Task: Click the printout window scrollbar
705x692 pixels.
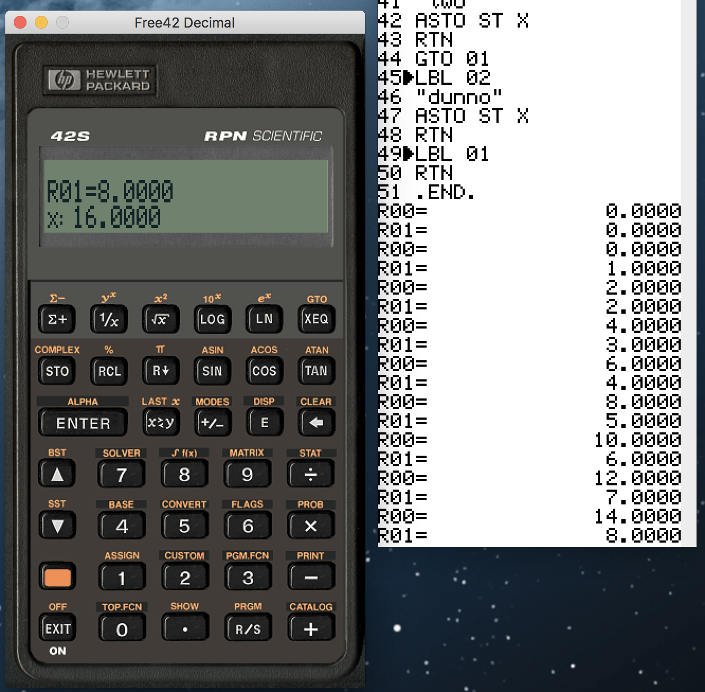Action: [689, 273]
